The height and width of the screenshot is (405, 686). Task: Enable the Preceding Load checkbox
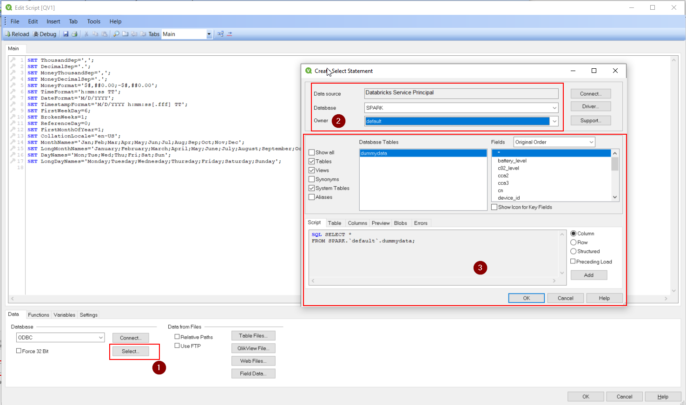point(573,261)
